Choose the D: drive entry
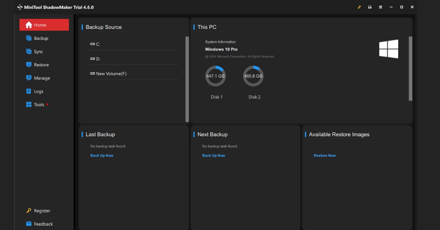 click(98, 59)
